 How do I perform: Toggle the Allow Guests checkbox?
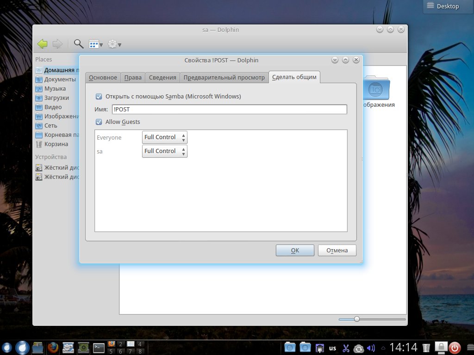(99, 122)
